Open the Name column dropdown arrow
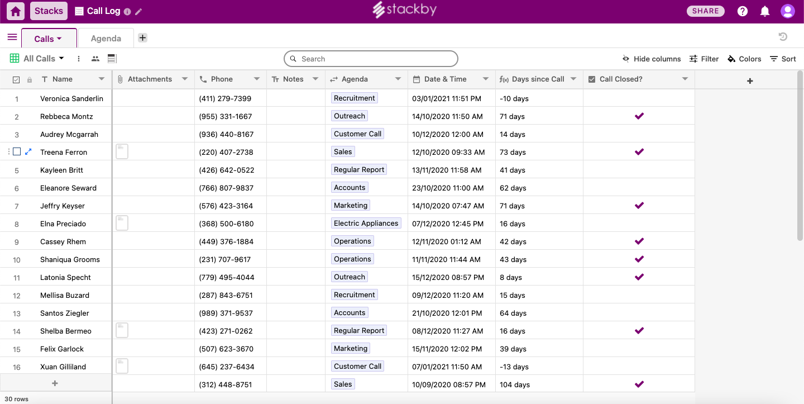 (102, 79)
